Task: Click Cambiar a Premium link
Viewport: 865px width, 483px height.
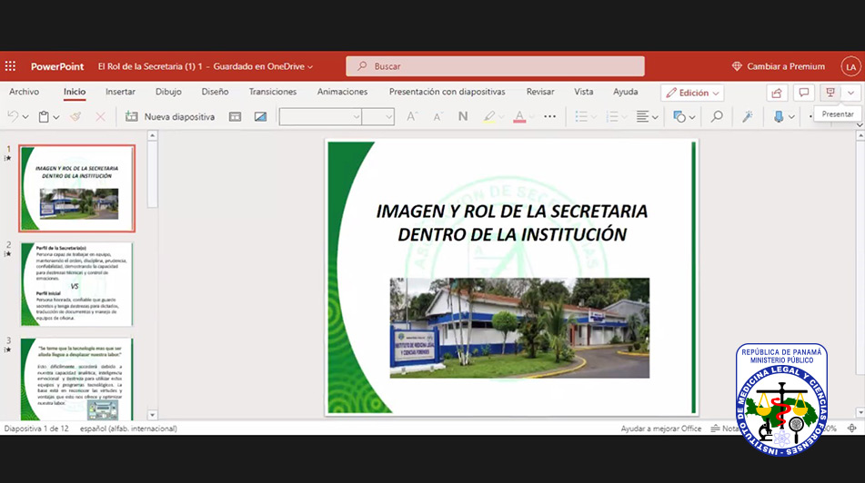Action: (x=778, y=66)
